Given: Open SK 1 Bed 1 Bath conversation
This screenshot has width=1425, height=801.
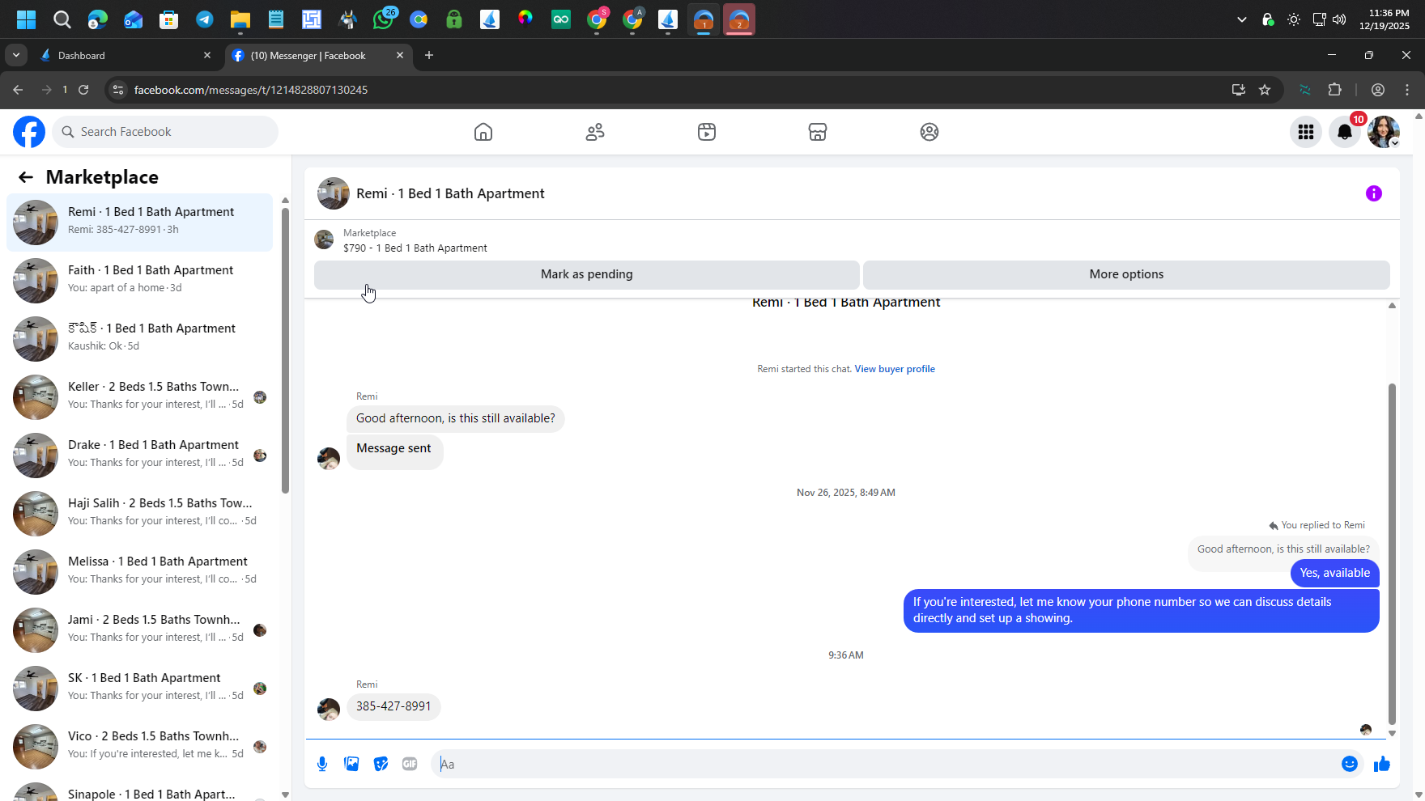Looking at the screenshot, I should 139,689.
